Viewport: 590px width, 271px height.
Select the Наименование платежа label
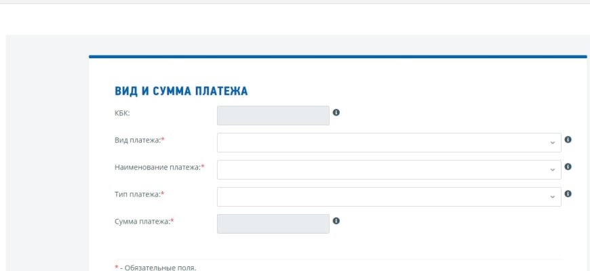[x=159, y=167]
